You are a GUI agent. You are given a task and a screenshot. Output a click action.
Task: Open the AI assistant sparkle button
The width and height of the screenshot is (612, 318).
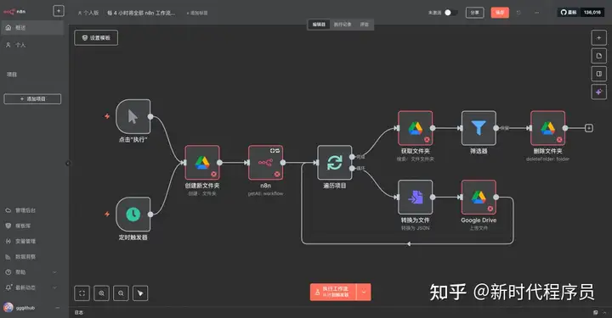598,92
